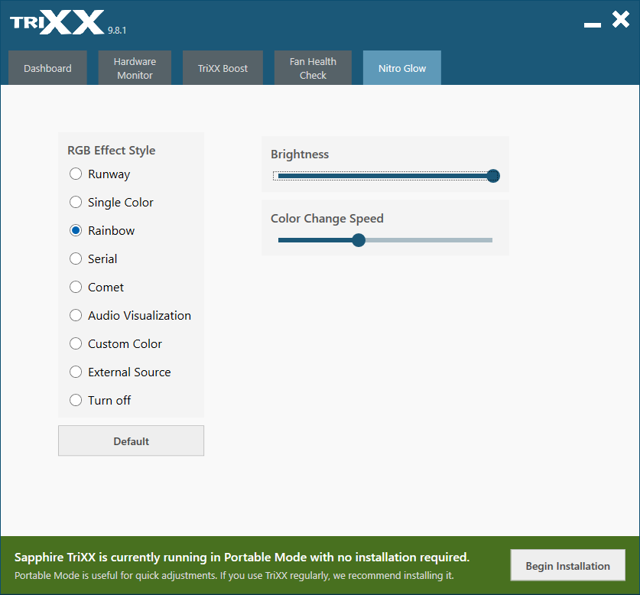Enable the Serial RGB effect
This screenshot has height=595, width=640.
76,258
